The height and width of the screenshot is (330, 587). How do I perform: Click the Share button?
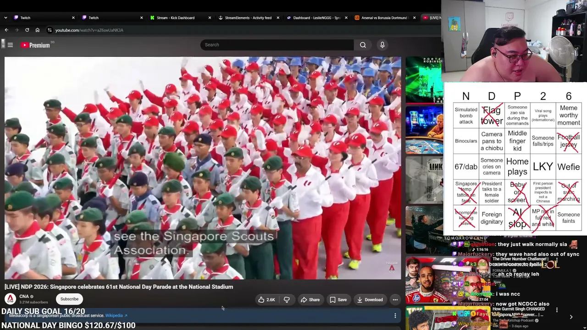point(310,300)
